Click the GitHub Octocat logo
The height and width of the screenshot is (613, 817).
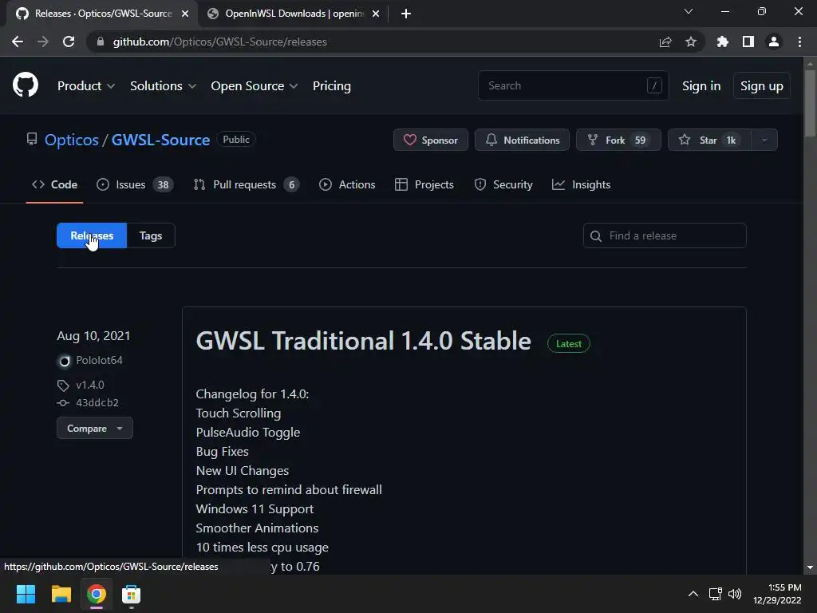click(x=25, y=85)
